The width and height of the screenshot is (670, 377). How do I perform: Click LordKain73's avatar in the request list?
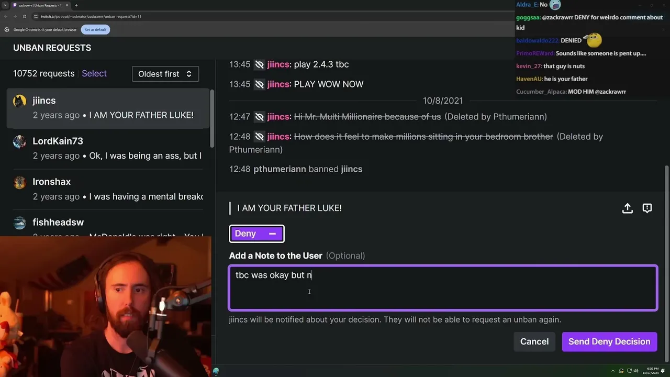(20, 142)
